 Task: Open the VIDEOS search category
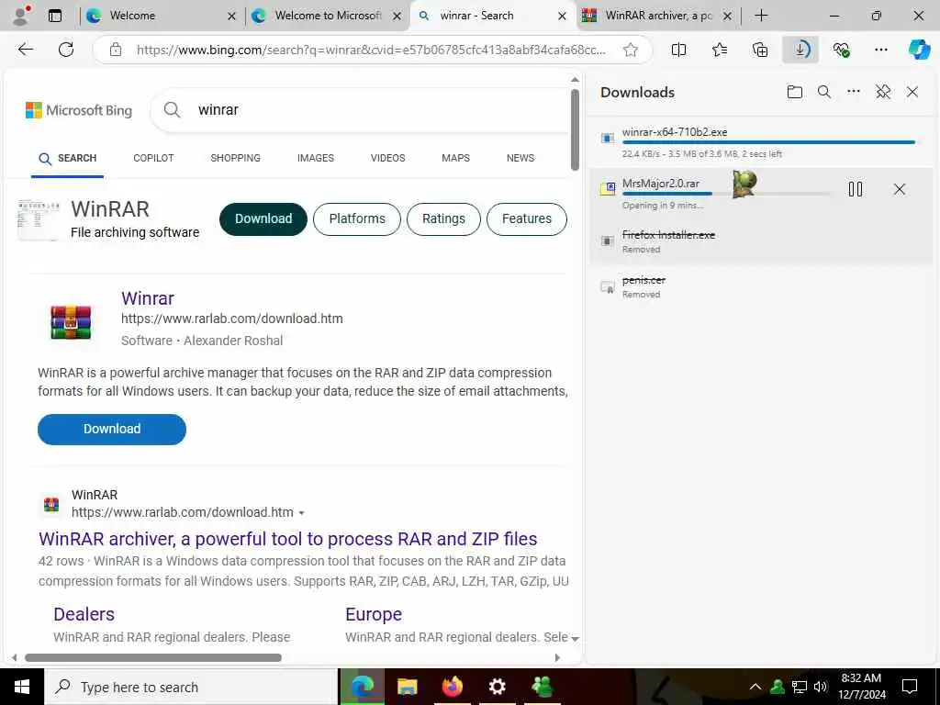(388, 158)
